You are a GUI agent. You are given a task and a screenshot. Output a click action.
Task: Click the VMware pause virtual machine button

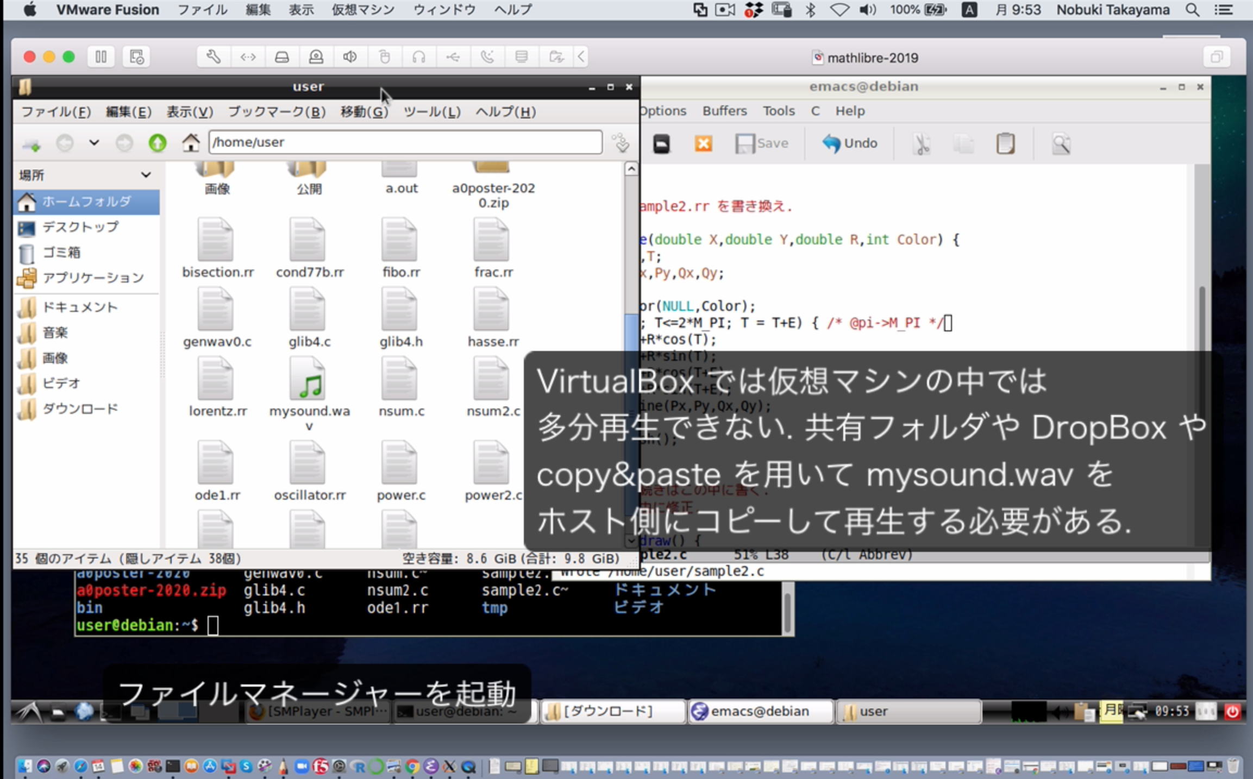click(x=101, y=57)
